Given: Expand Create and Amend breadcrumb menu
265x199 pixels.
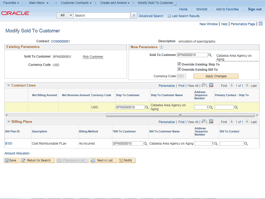Looking at the screenshot, I should coord(115,3).
